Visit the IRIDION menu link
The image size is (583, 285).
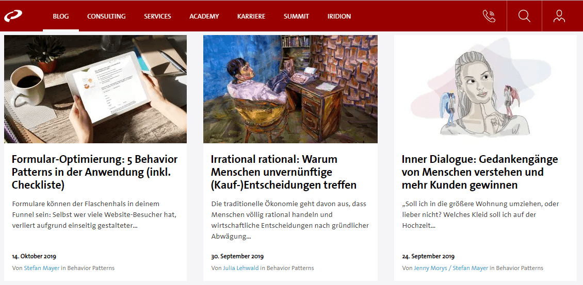[339, 16]
